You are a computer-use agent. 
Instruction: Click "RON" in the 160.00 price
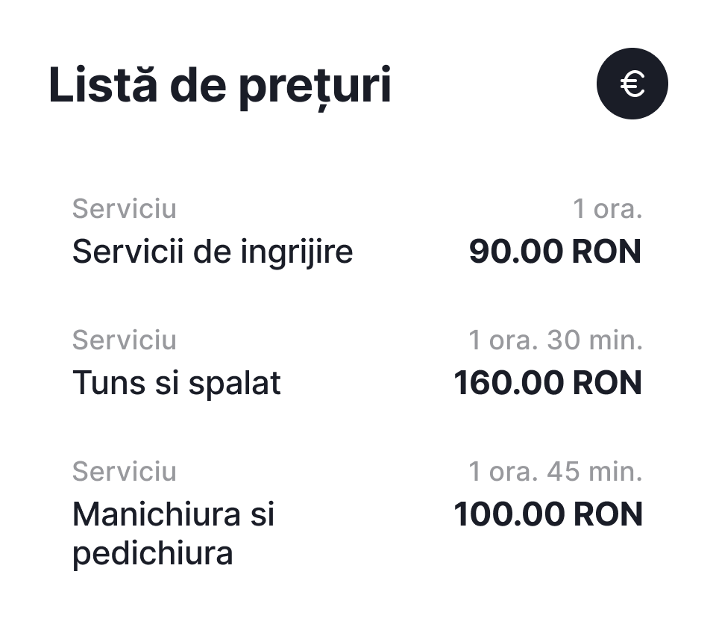point(606,384)
